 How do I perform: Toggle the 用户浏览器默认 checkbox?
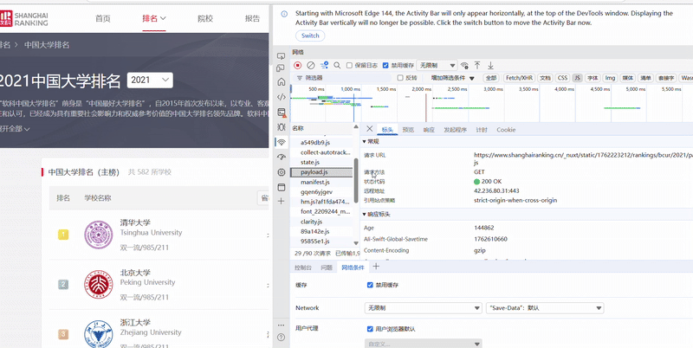pyautogui.click(x=370, y=329)
